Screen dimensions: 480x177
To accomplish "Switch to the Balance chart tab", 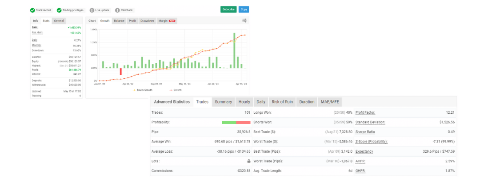I will click(x=119, y=21).
